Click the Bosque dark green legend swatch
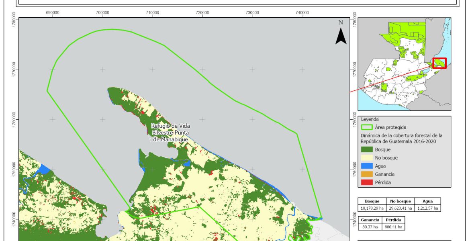Image resolution: width=470 pixels, height=241 pixels. 367,149
